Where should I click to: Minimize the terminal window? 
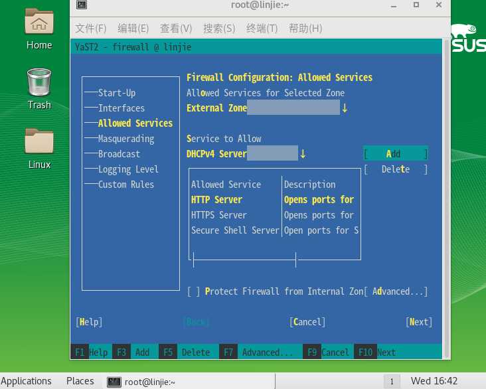[394, 5]
